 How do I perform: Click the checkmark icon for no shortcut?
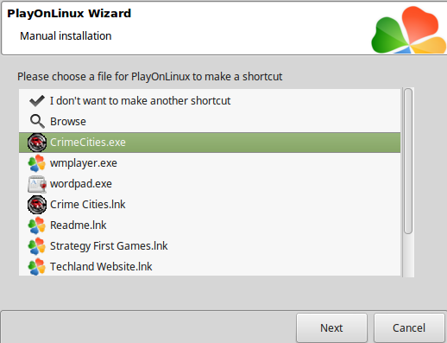click(x=37, y=101)
